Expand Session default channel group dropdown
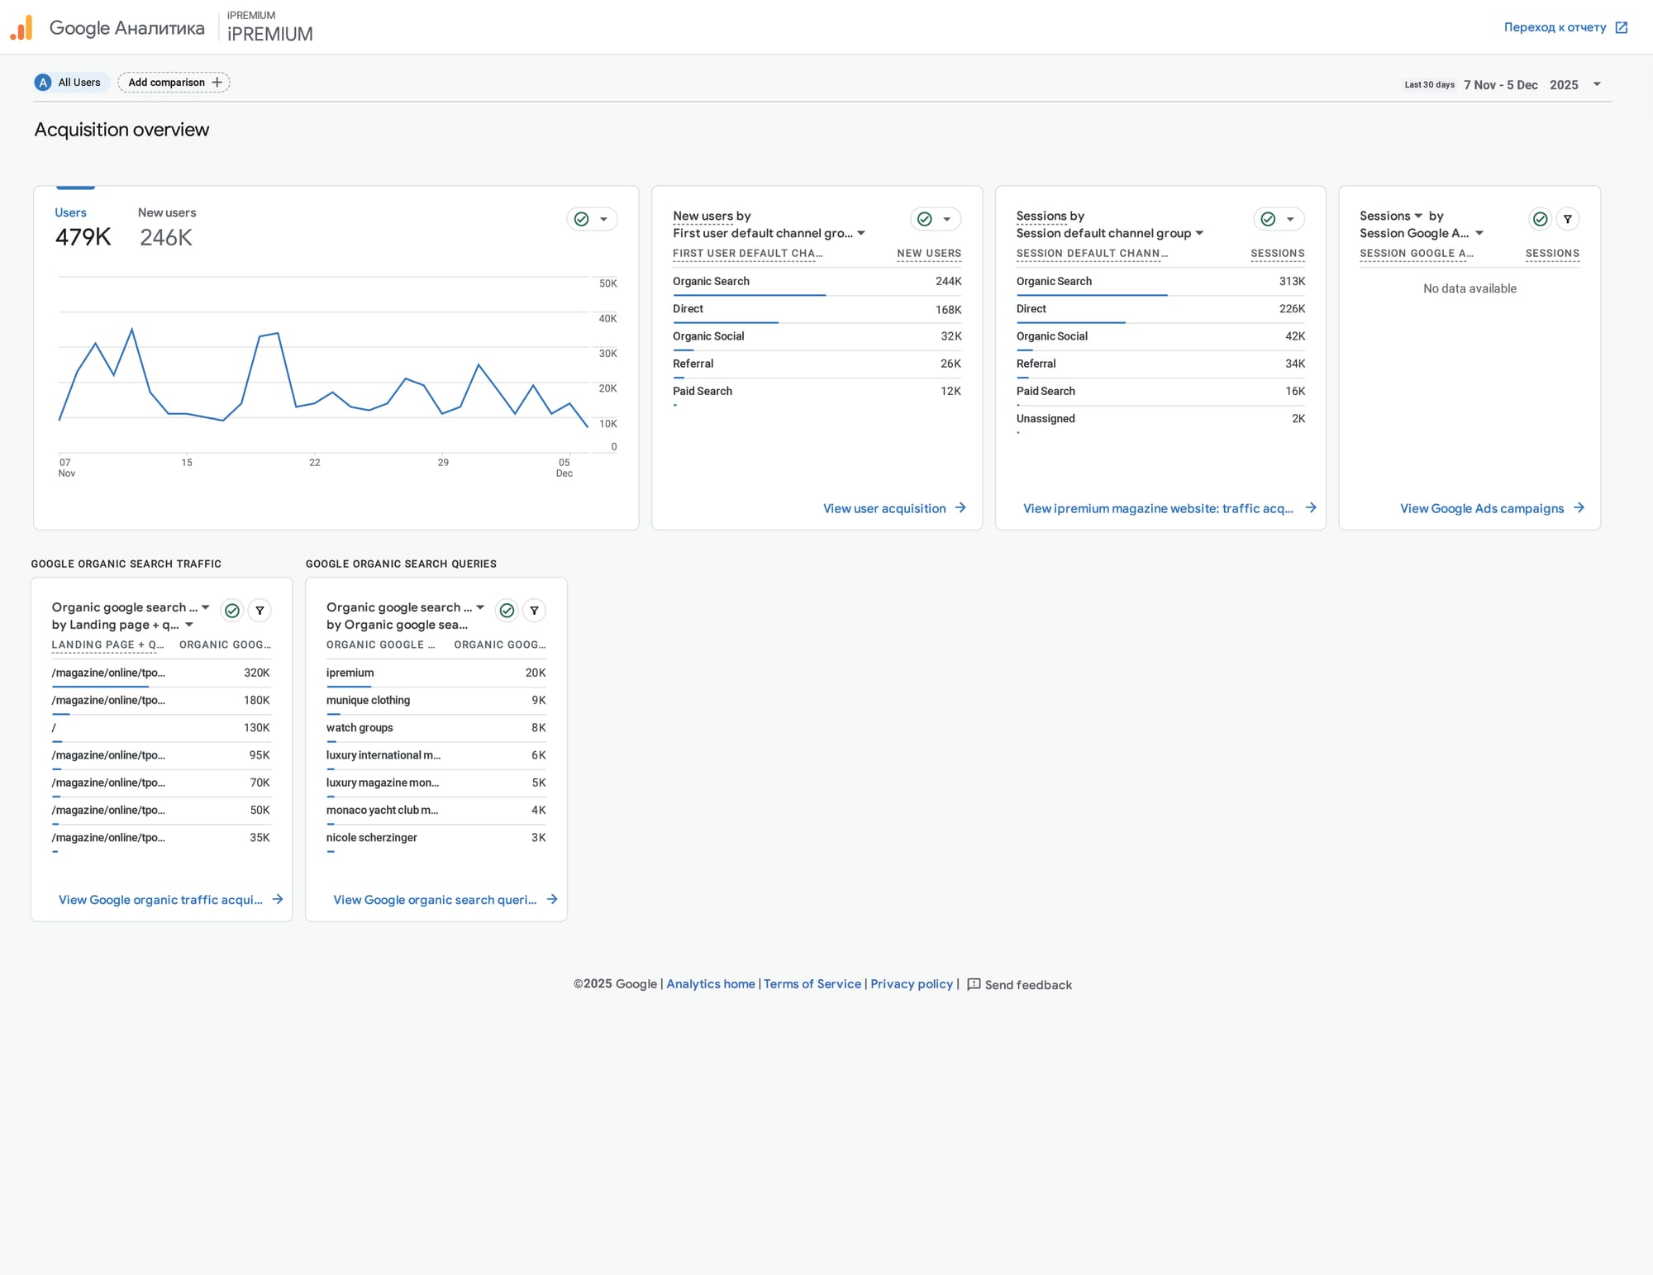The height and width of the screenshot is (1275, 1653). tap(1199, 234)
